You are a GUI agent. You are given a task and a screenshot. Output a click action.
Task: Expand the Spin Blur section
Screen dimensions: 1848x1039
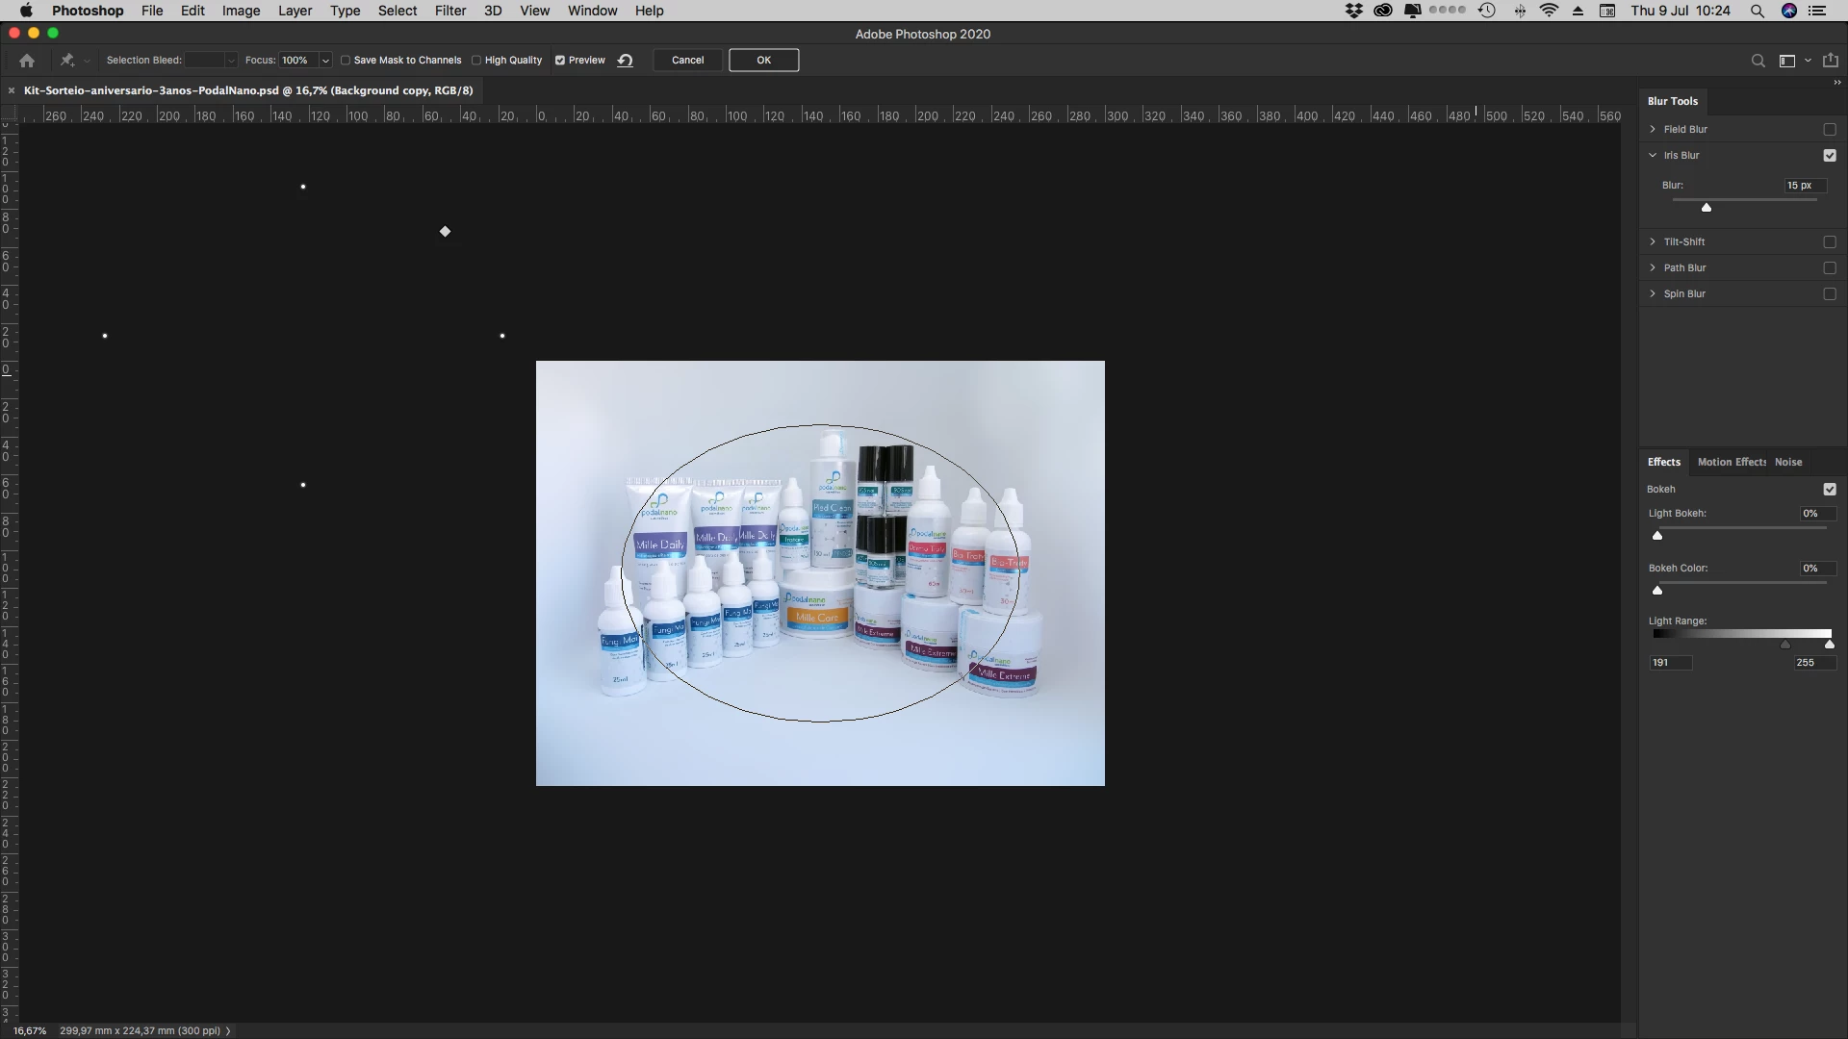click(x=1653, y=294)
